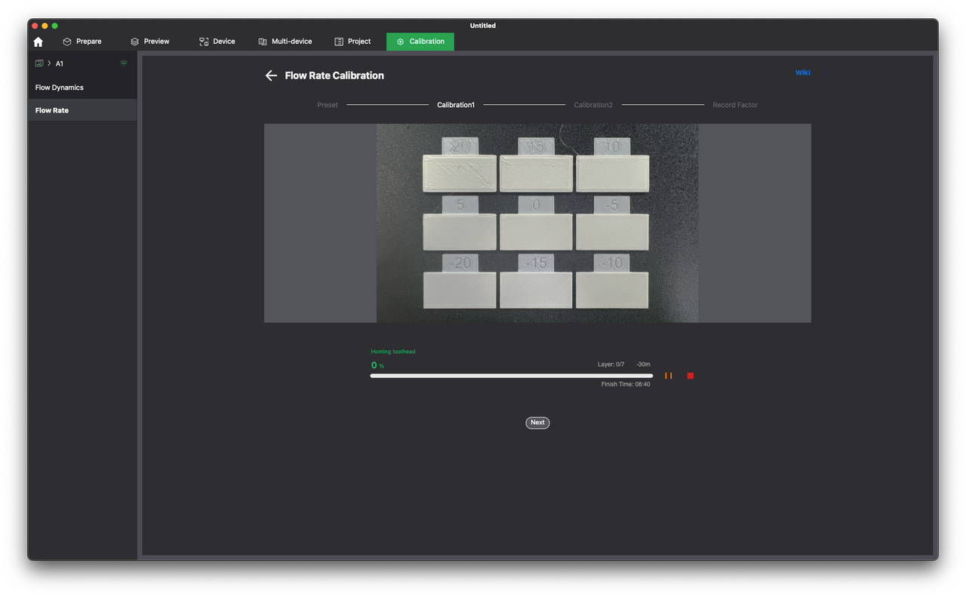Open the Project tab
The width and height of the screenshot is (966, 597).
coord(352,42)
